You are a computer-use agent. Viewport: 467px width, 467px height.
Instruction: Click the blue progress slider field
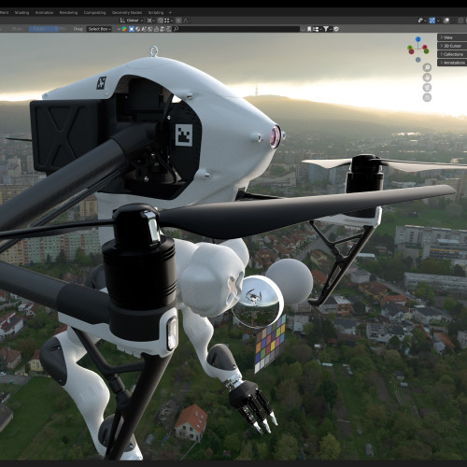[44, 29]
